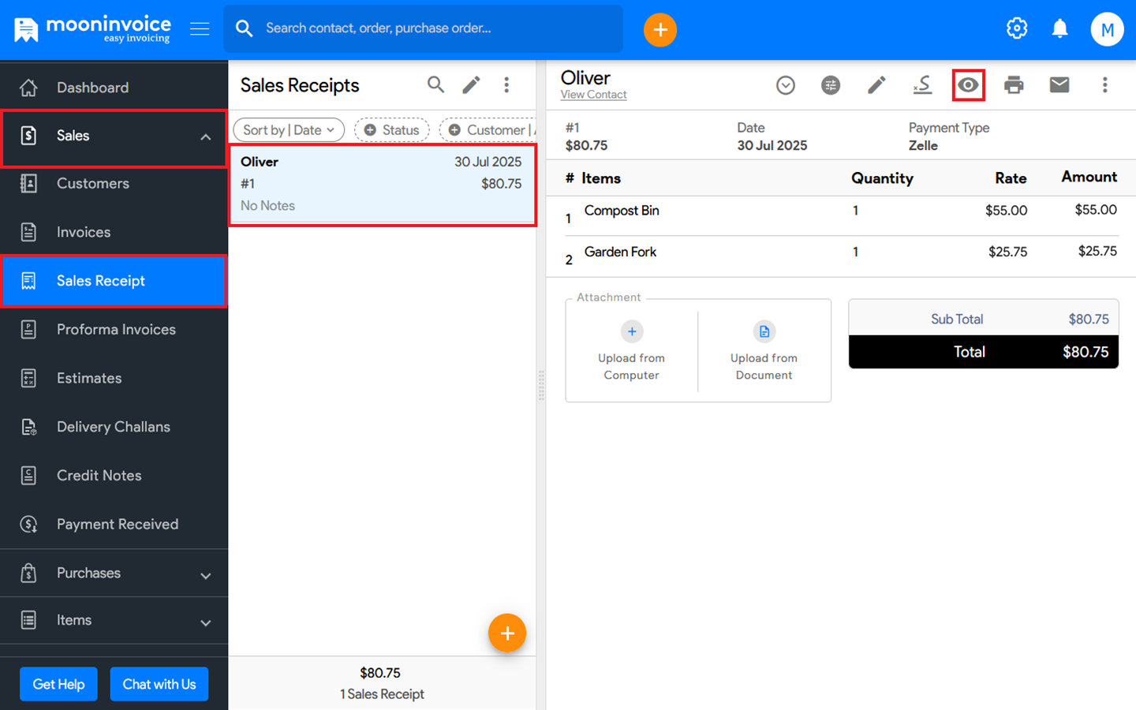Click the panel divider drag handle
The height and width of the screenshot is (710, 1136).
(x=541, y=386)
